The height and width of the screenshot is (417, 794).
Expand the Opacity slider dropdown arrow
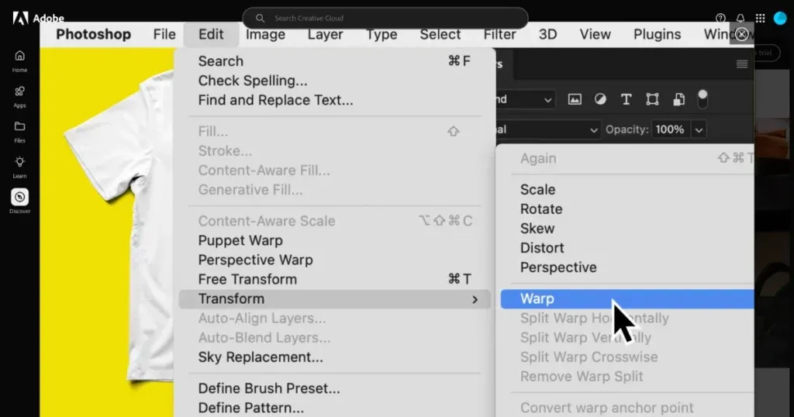[699, 129]
